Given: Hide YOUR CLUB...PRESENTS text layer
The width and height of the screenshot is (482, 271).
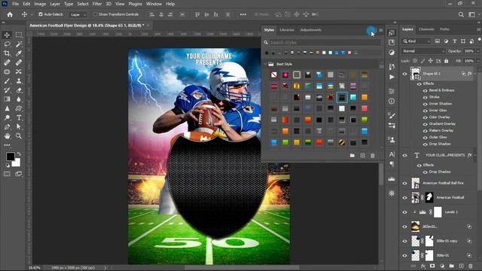Looking at the screenshot, I should (405, 155).
